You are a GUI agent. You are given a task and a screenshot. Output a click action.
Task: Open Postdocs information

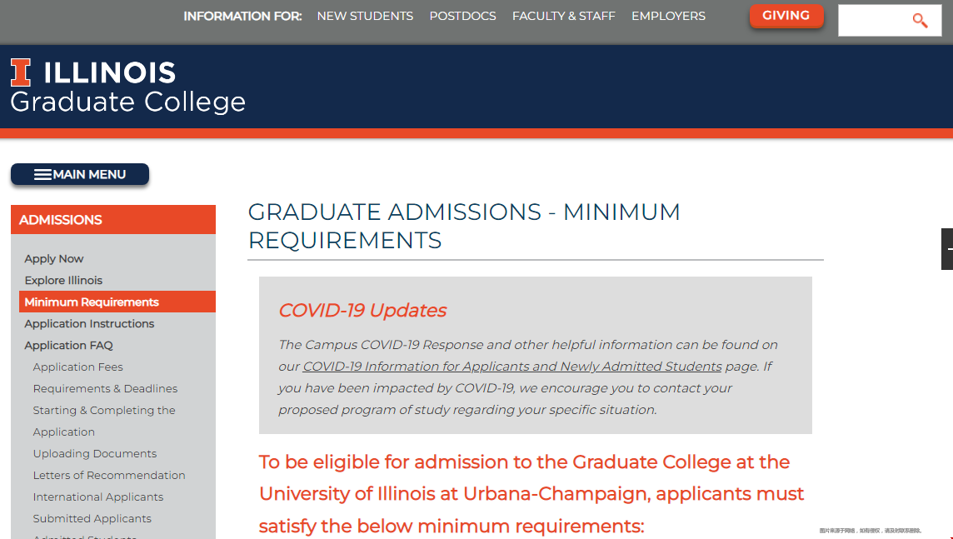point(462,16)
